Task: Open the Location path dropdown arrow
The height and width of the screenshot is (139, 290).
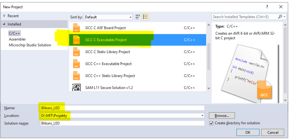Action: click(202, 116)
